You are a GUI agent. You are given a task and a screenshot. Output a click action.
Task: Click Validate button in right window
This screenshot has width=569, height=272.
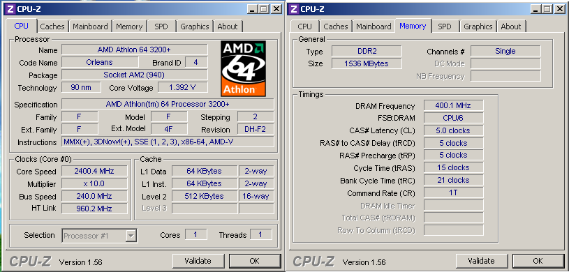click(481, 261)
